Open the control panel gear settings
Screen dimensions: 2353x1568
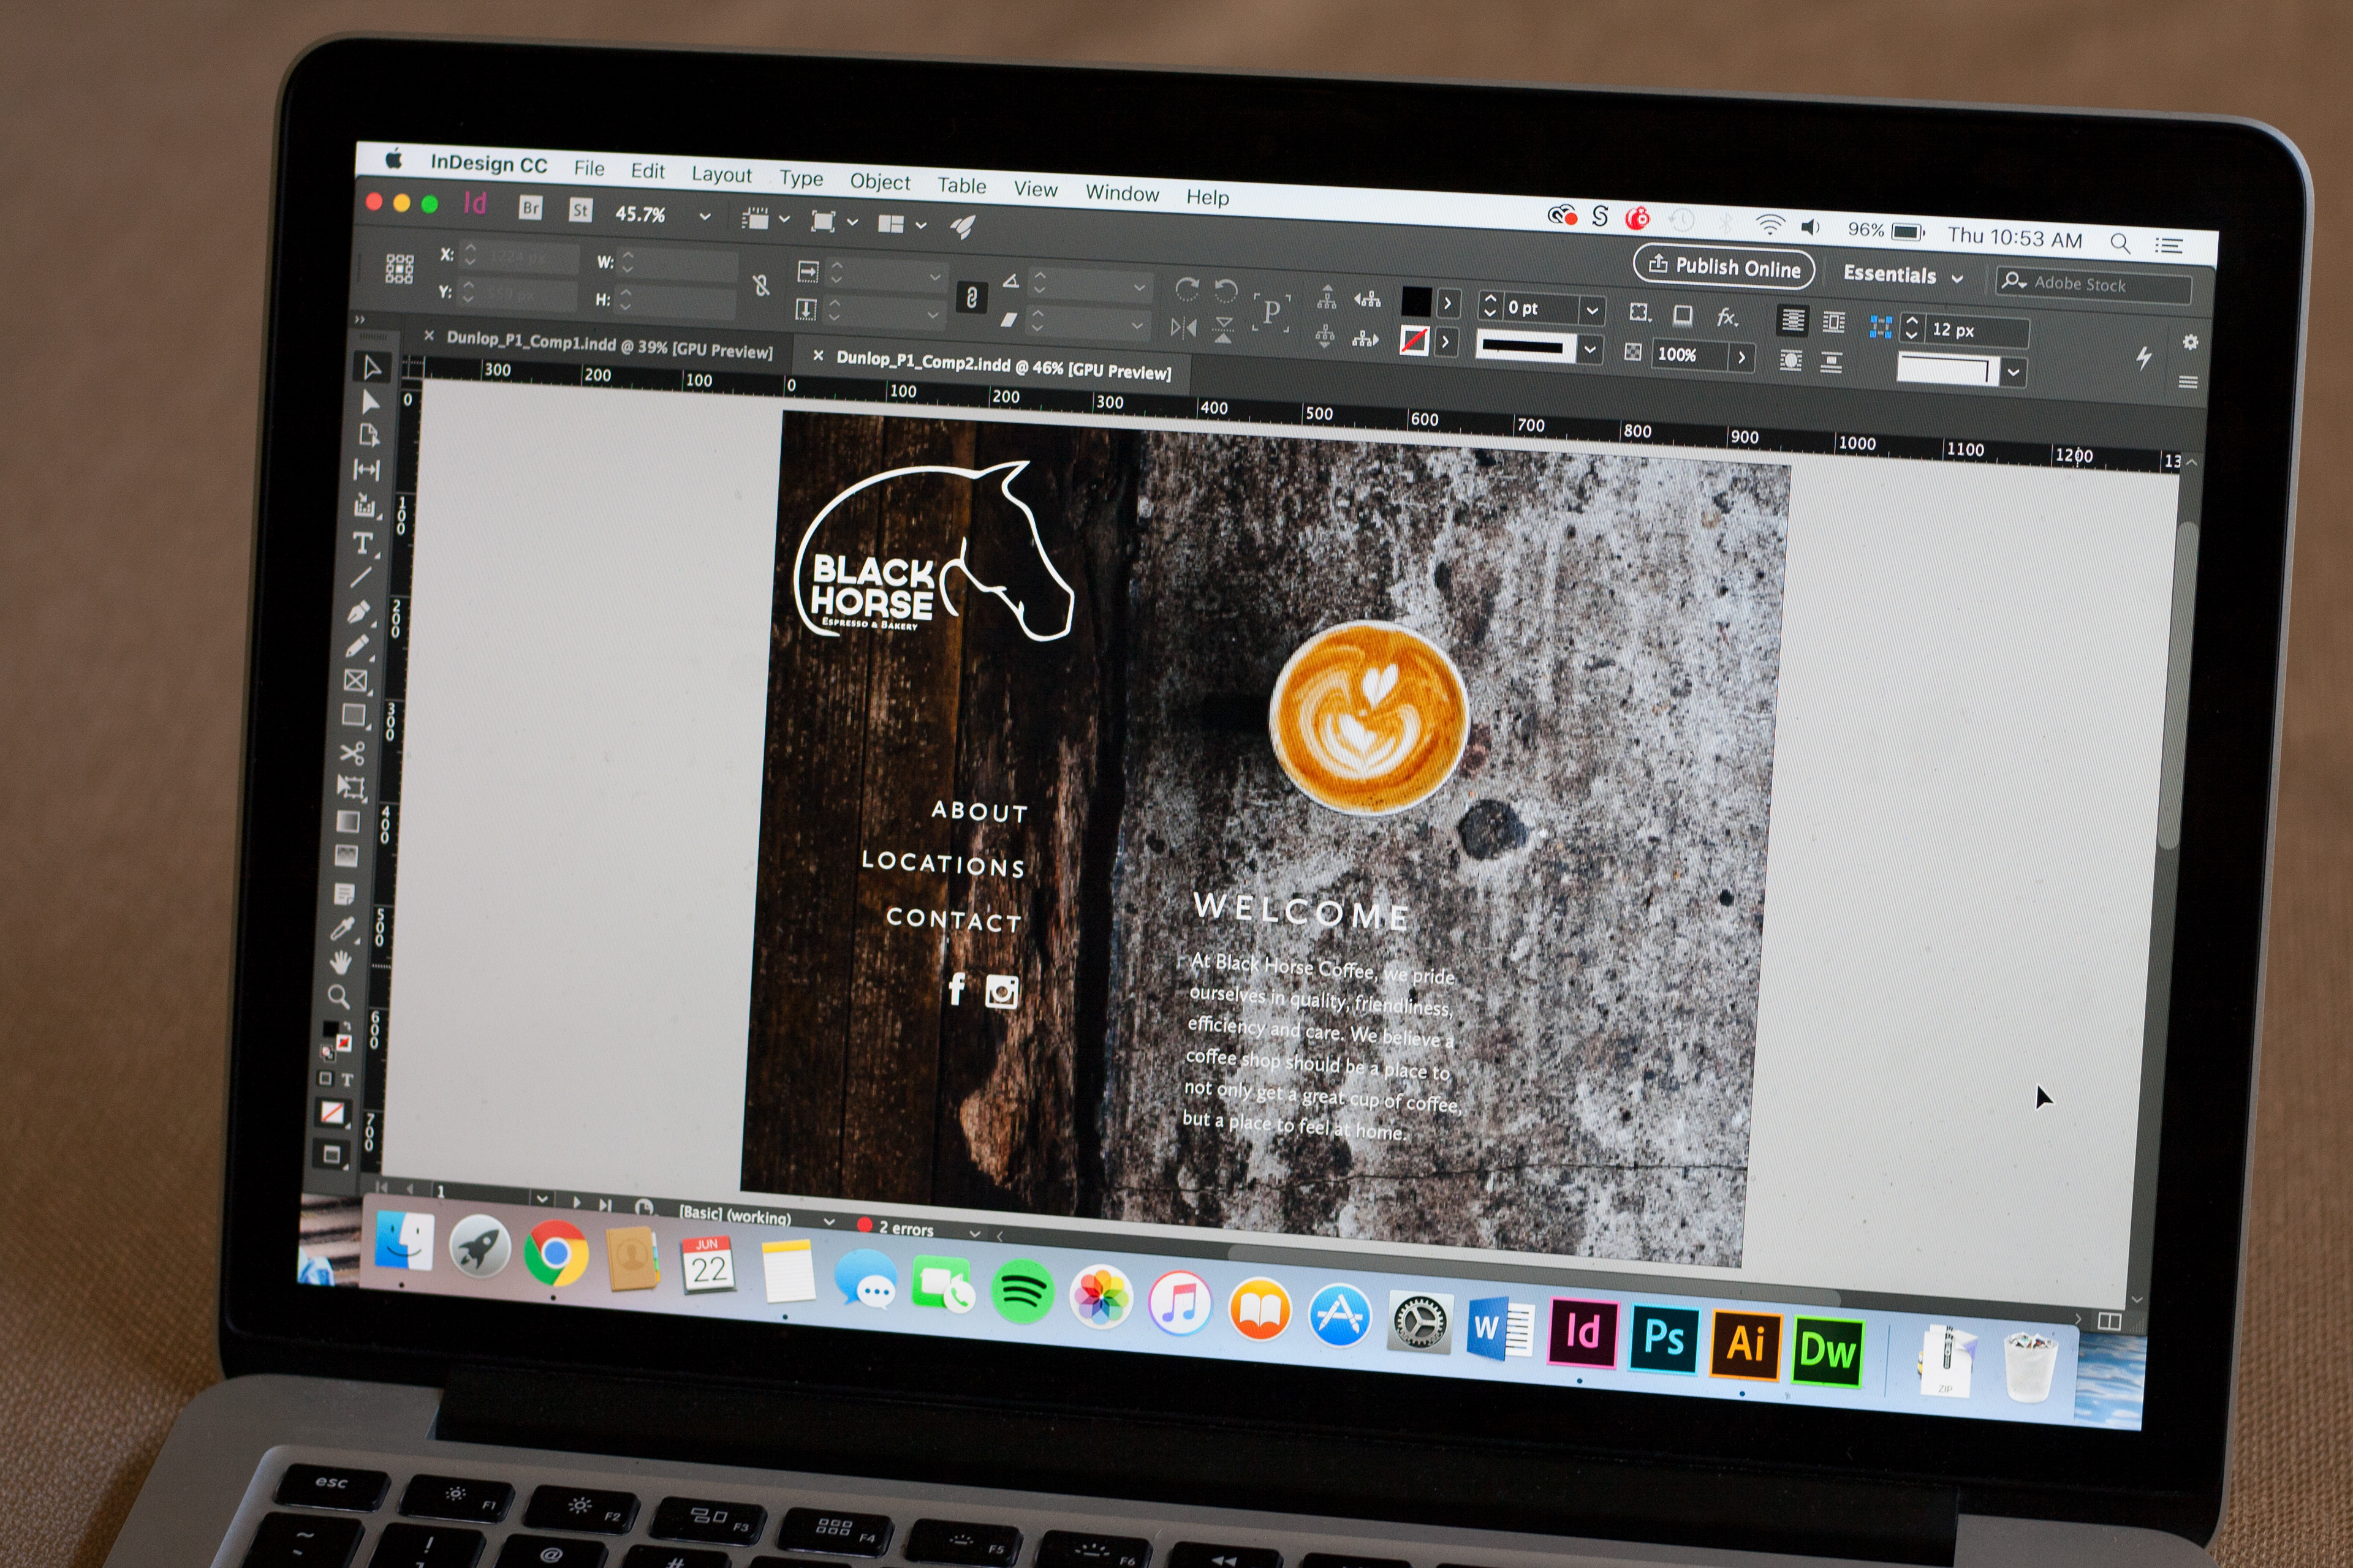click(x=2190, y=342)
